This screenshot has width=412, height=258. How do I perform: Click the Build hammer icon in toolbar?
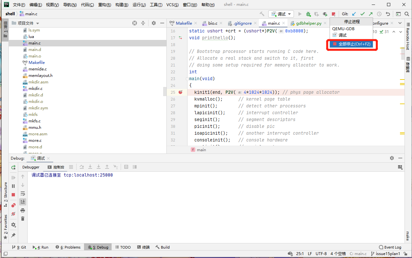pos(262,14)
